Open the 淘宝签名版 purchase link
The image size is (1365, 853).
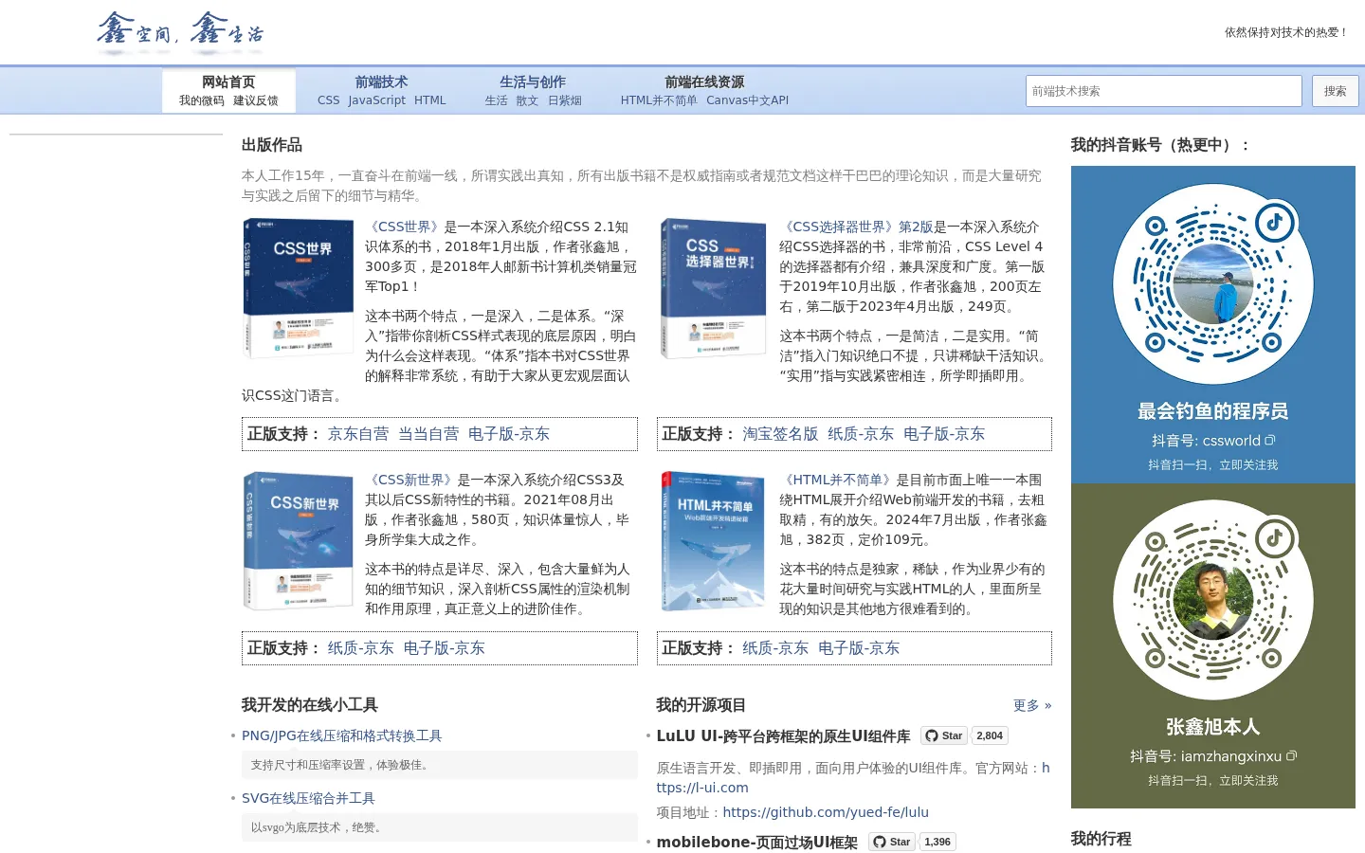pyautogui.click(x=780, y=434)
